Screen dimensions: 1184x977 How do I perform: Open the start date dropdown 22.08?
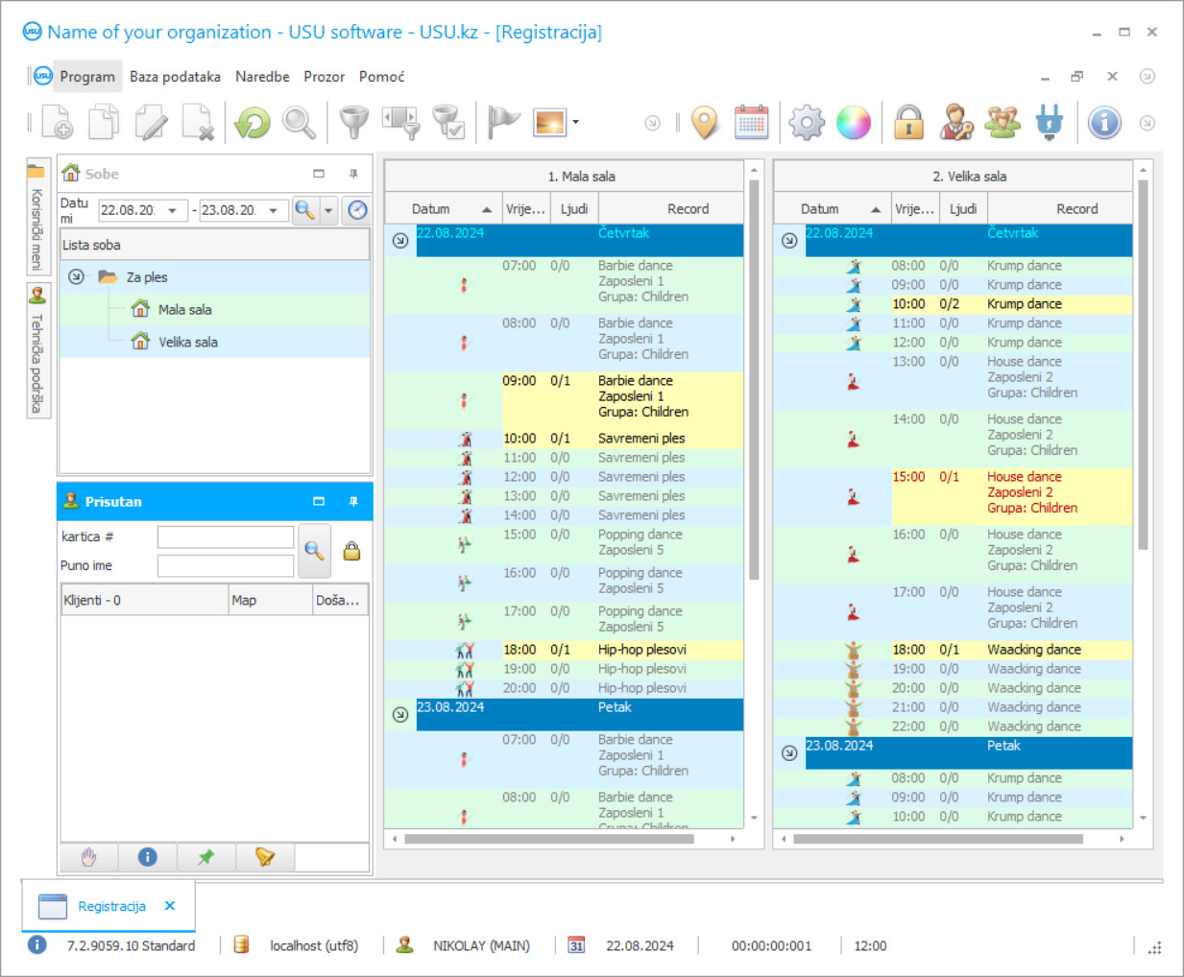pos(173,210)
